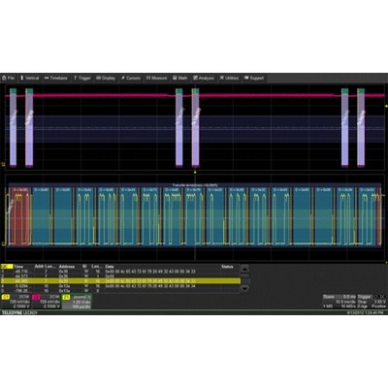This screenshot has width=388, height=388.
Task: Open the Display menu
Action: click(x=106, y=78)
